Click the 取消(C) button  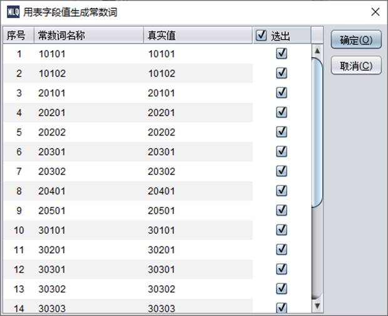(355, 65)
